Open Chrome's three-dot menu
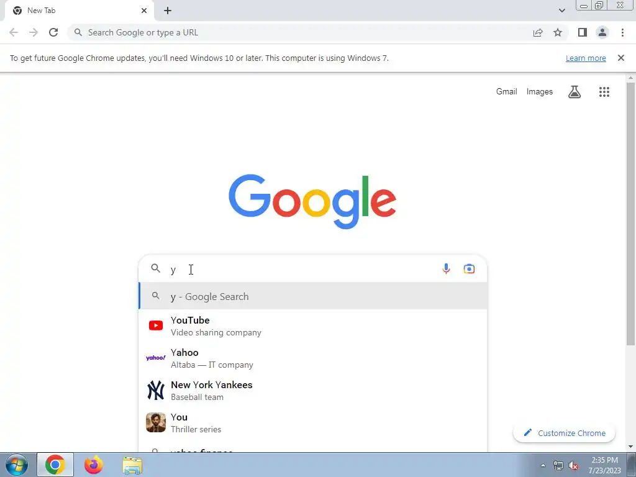Viewport: 636px width, 477px height. click(x=622, y=32)
